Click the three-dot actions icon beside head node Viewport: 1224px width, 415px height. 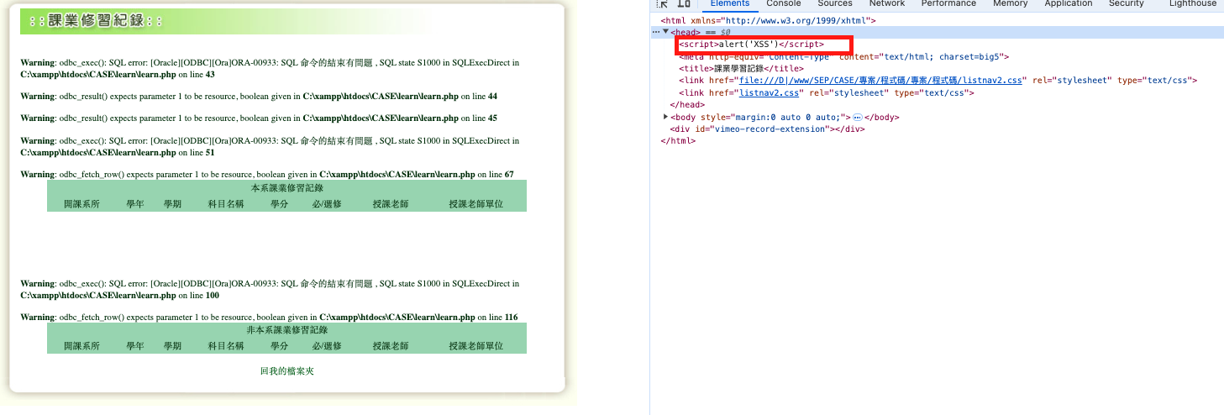pos(655,32)
